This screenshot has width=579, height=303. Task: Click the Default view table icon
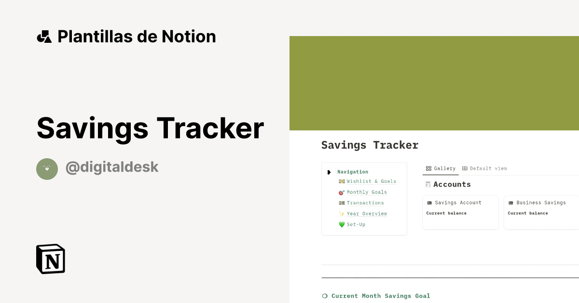[x=465, y=168]
